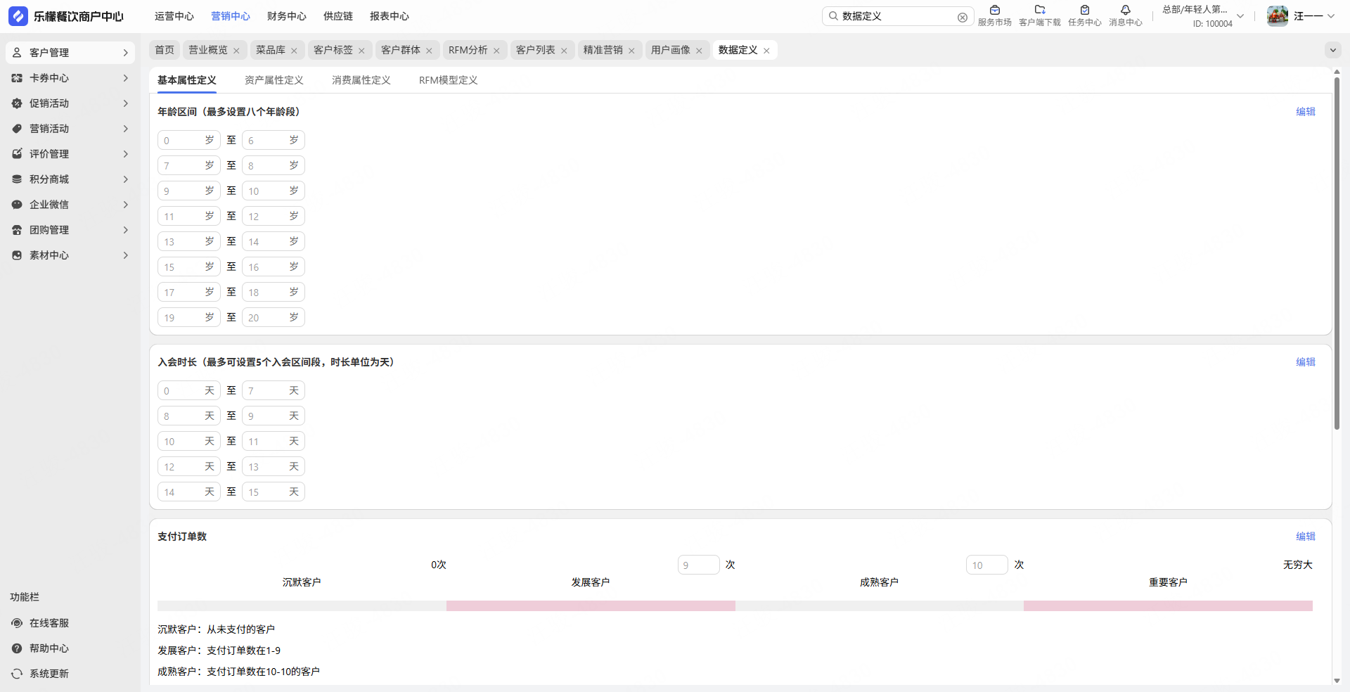Click the 团购管理 icon in sidebar
The image size is (1350, 692).
(17, 230)
